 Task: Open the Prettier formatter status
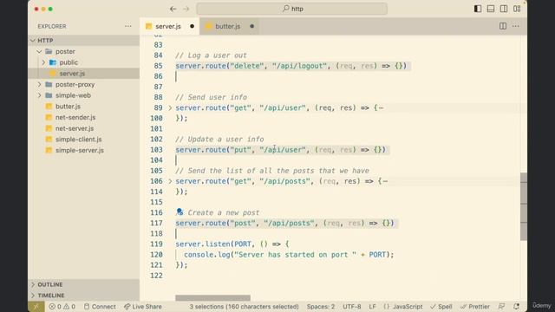click(x=475, y=306)
